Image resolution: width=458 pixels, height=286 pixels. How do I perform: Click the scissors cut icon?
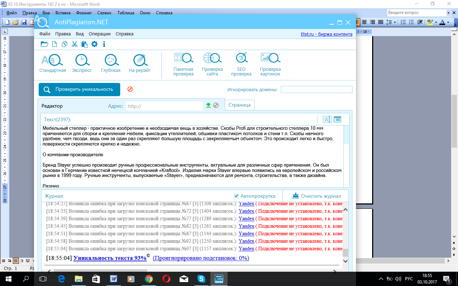pyautogui.click(x=74, y=44)
